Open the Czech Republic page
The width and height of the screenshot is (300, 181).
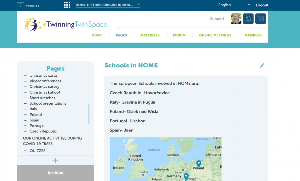[43, 131]
